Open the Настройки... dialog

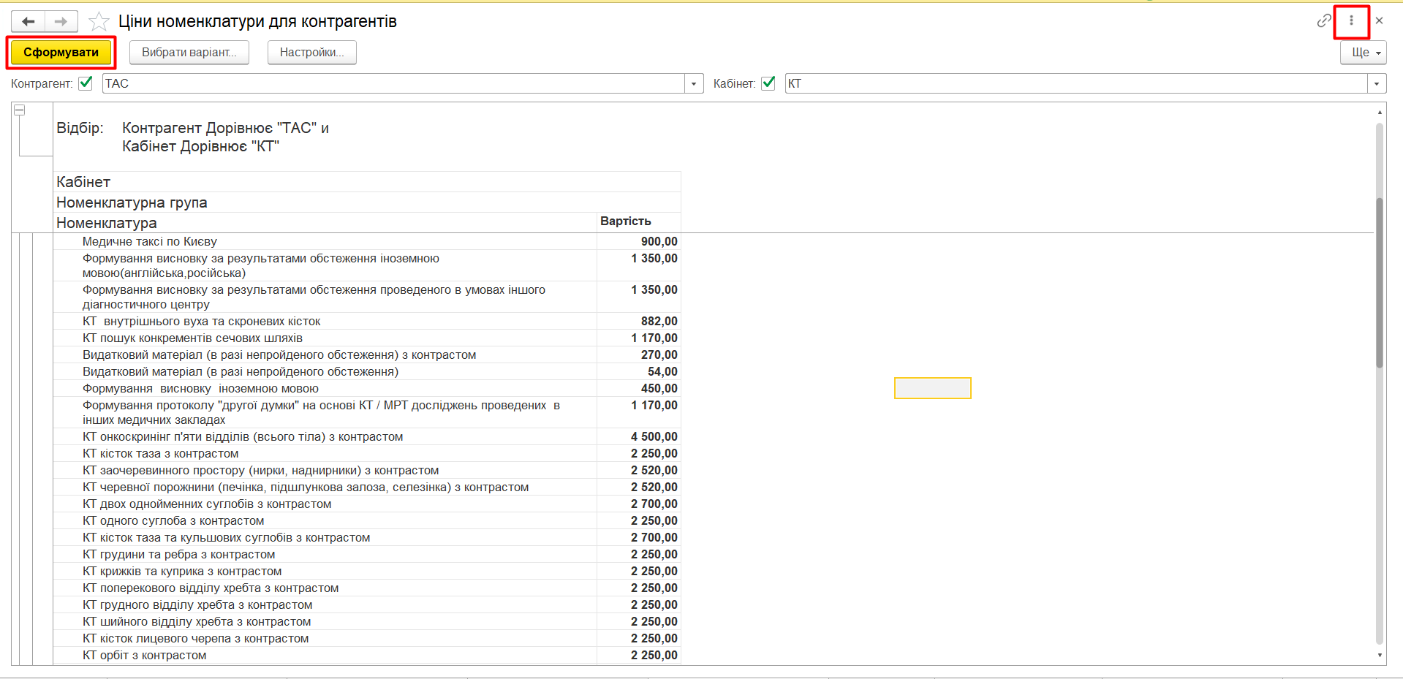(x=311, y=53)
